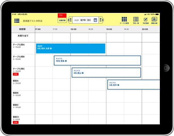Open the calendar date picker icon
Viewport: 174px width, 136px height.
(x=95, y=20)
